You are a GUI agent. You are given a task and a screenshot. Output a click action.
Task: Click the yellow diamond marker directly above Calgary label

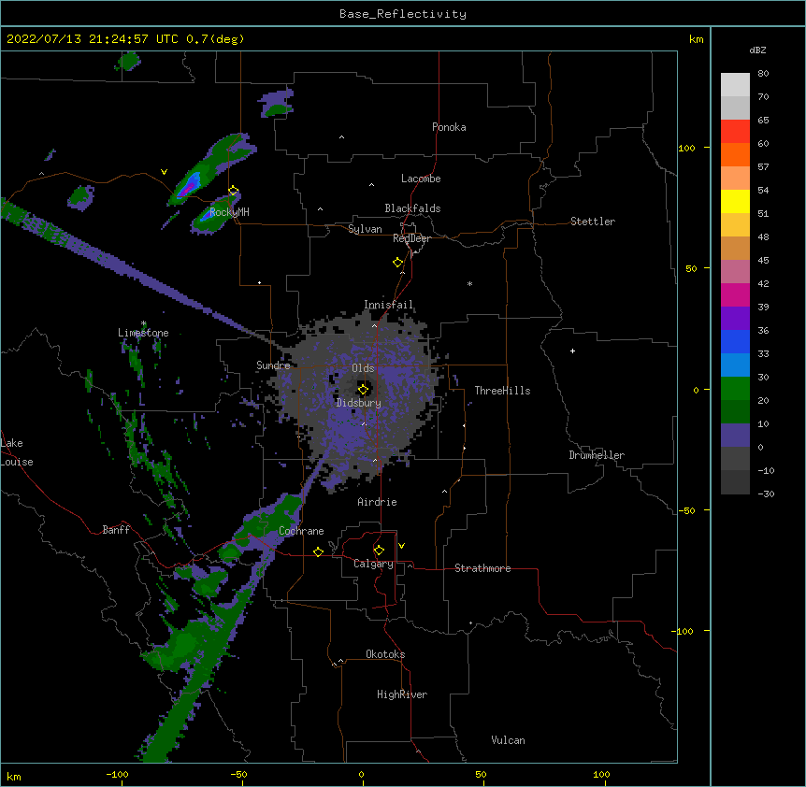point(379,551)
